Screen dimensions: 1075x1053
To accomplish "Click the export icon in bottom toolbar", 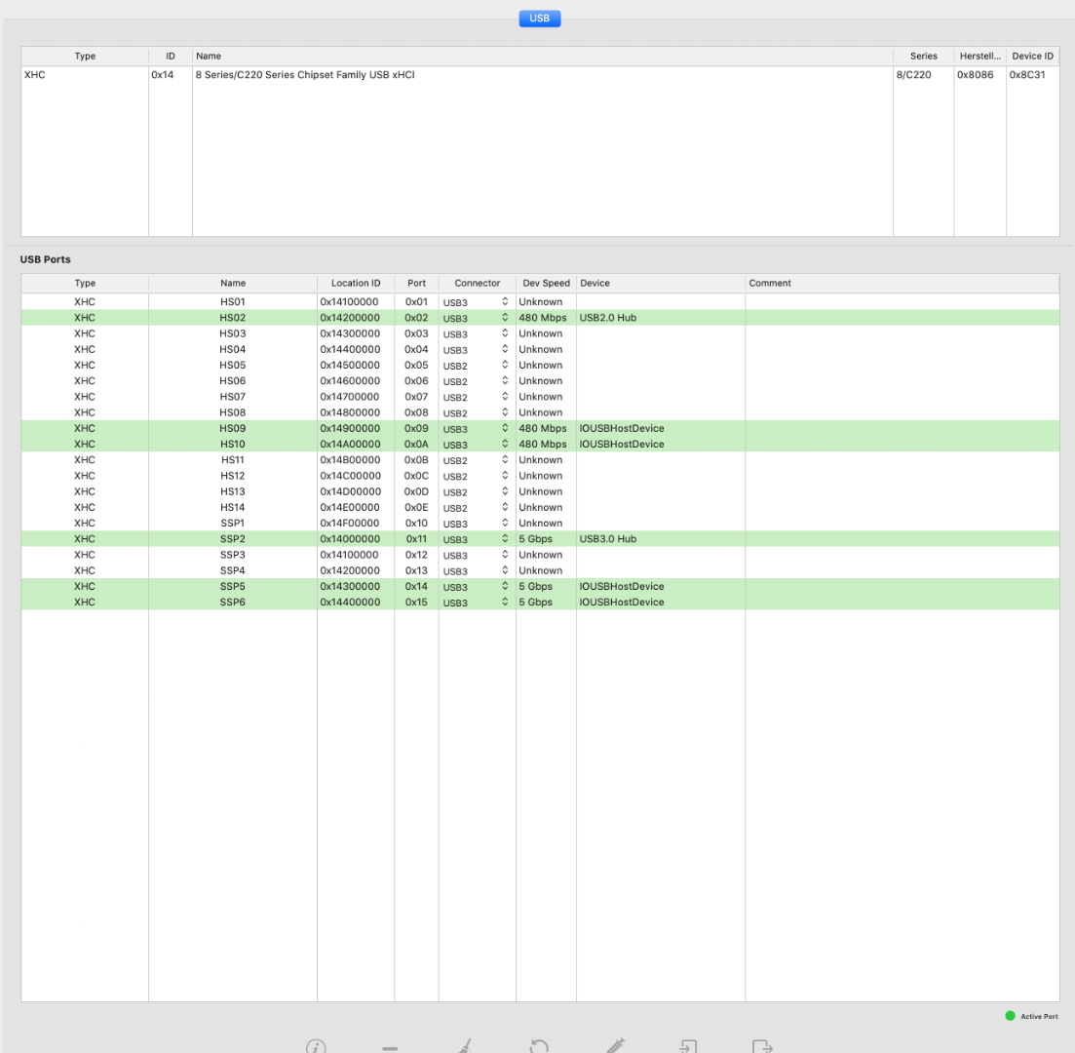I will [762, 1045].
